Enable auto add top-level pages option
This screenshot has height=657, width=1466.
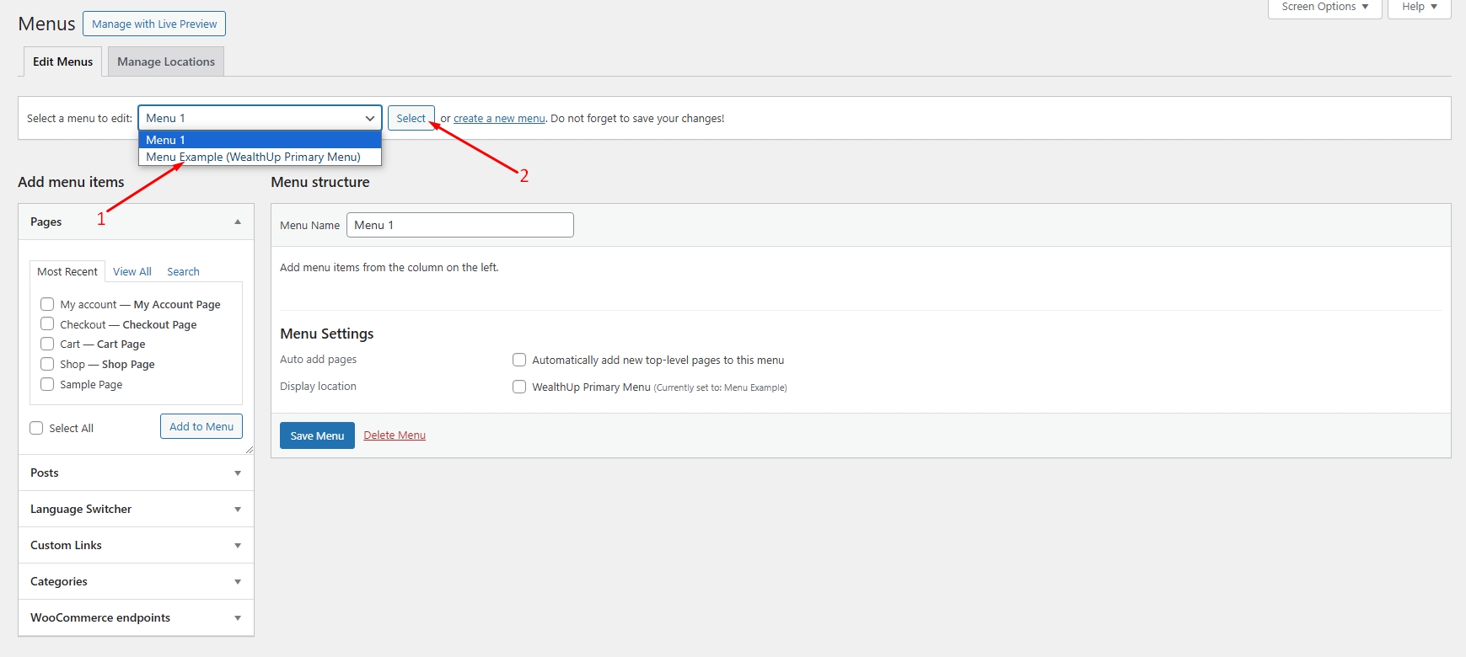coord(519,360)
